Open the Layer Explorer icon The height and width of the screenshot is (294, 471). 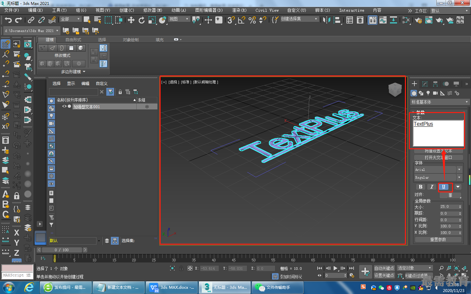pyautogui.click(x=360, y=20)
